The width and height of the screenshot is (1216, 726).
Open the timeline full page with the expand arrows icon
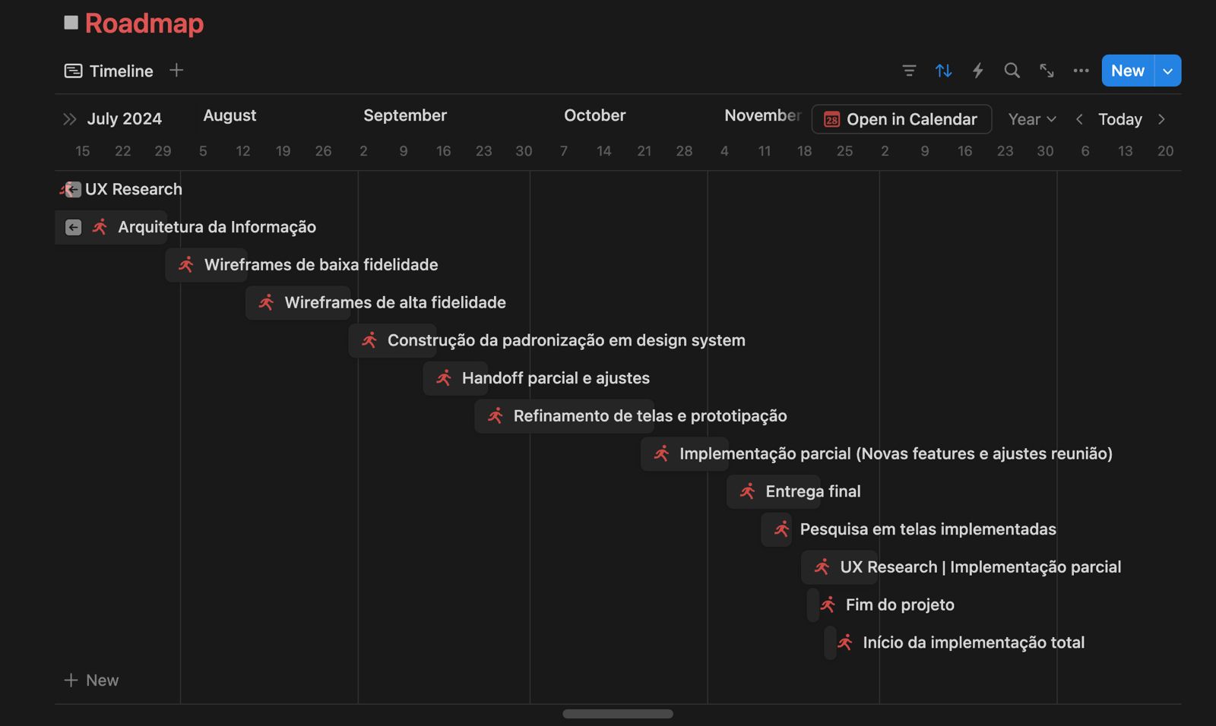pyautogui.click(x=1047, y=71)
